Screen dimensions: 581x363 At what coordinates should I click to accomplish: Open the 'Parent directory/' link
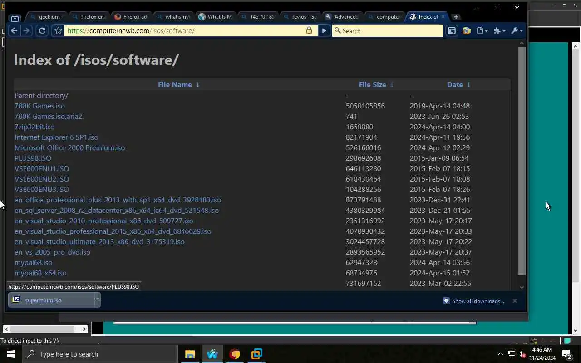pos(41,95)
